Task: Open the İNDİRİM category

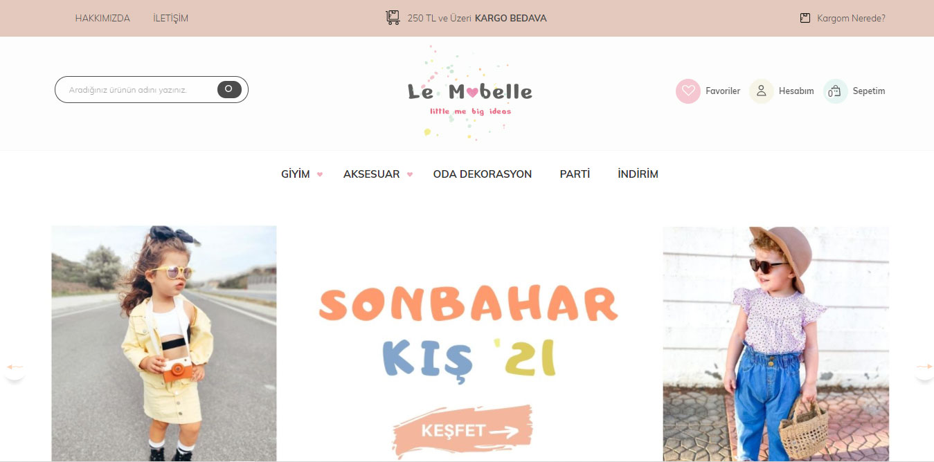Action: 638,174
